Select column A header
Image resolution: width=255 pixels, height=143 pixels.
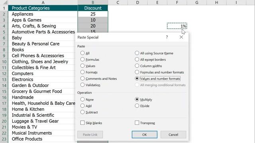tap(43, 2)
